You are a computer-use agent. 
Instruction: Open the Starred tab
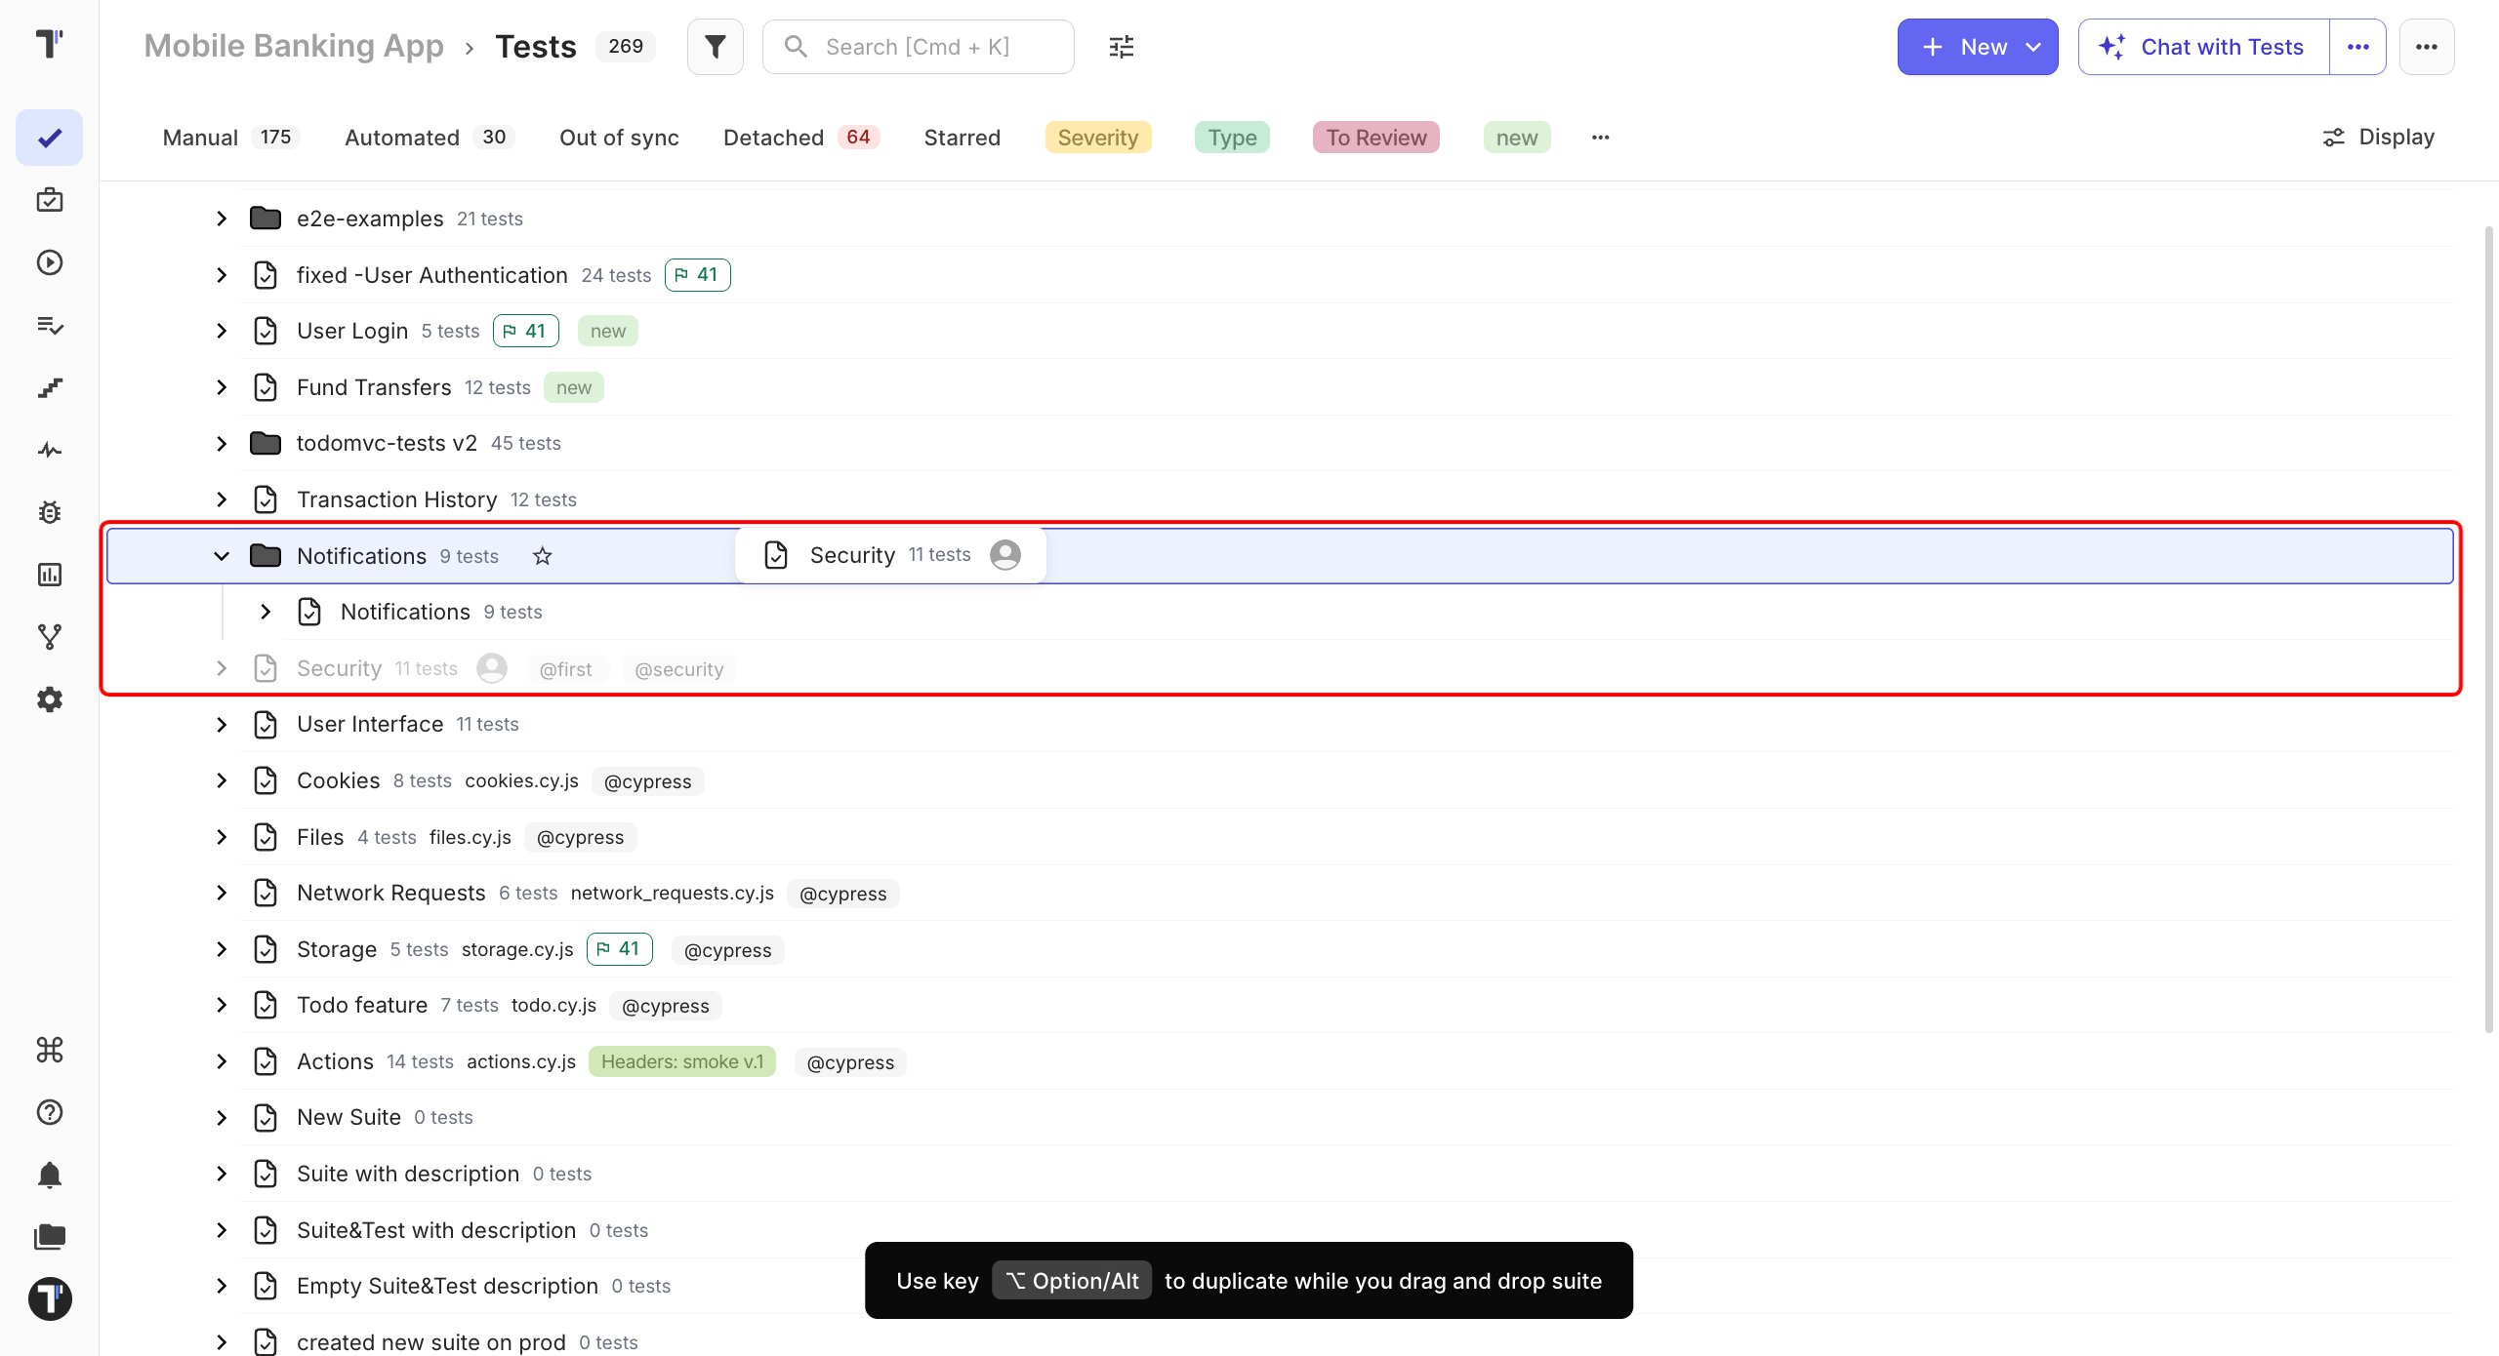pos(963,138)
